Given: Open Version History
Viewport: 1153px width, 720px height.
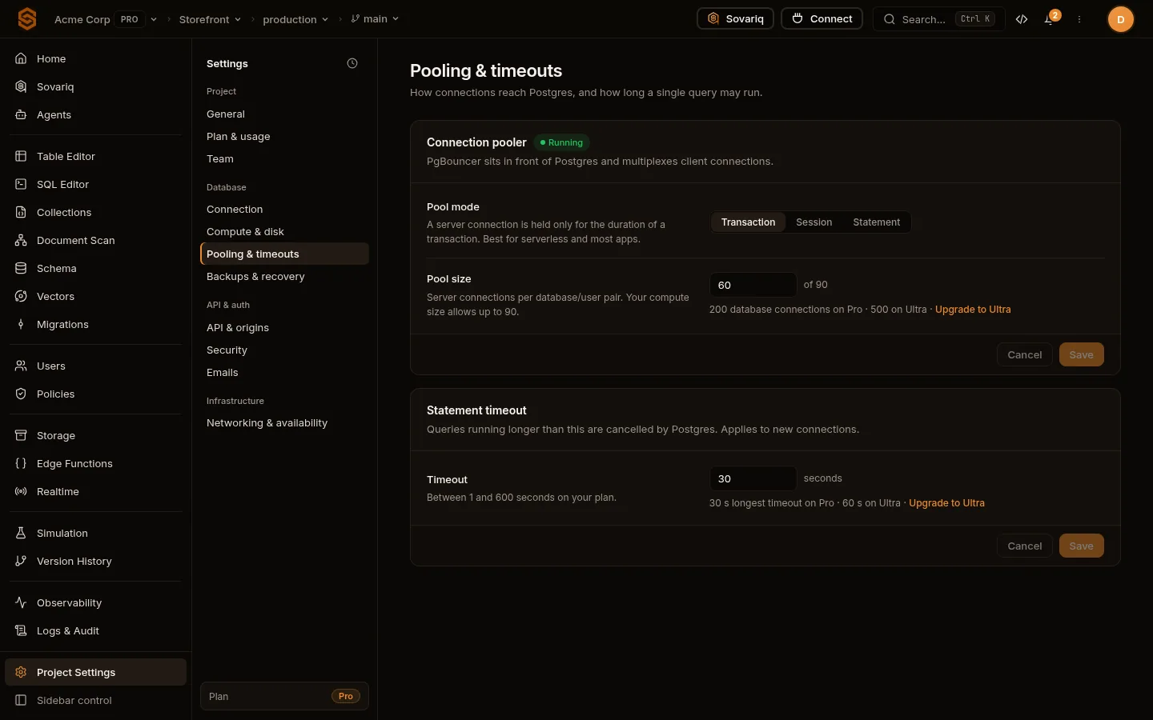Looking at the screenshot, I should 96,561.
